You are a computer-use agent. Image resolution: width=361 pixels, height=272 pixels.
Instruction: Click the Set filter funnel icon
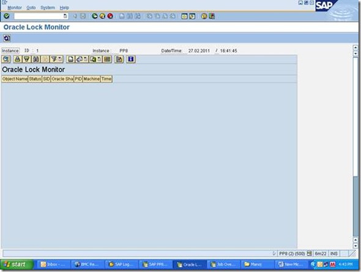(x=54, y=59)
